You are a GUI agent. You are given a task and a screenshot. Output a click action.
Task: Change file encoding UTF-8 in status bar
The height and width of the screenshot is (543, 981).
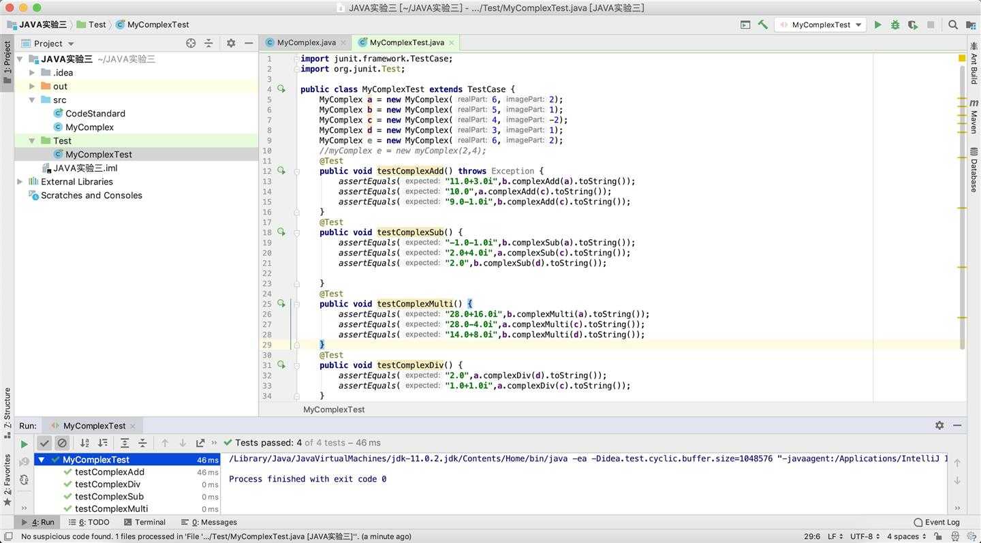click(x=865, y=536)
